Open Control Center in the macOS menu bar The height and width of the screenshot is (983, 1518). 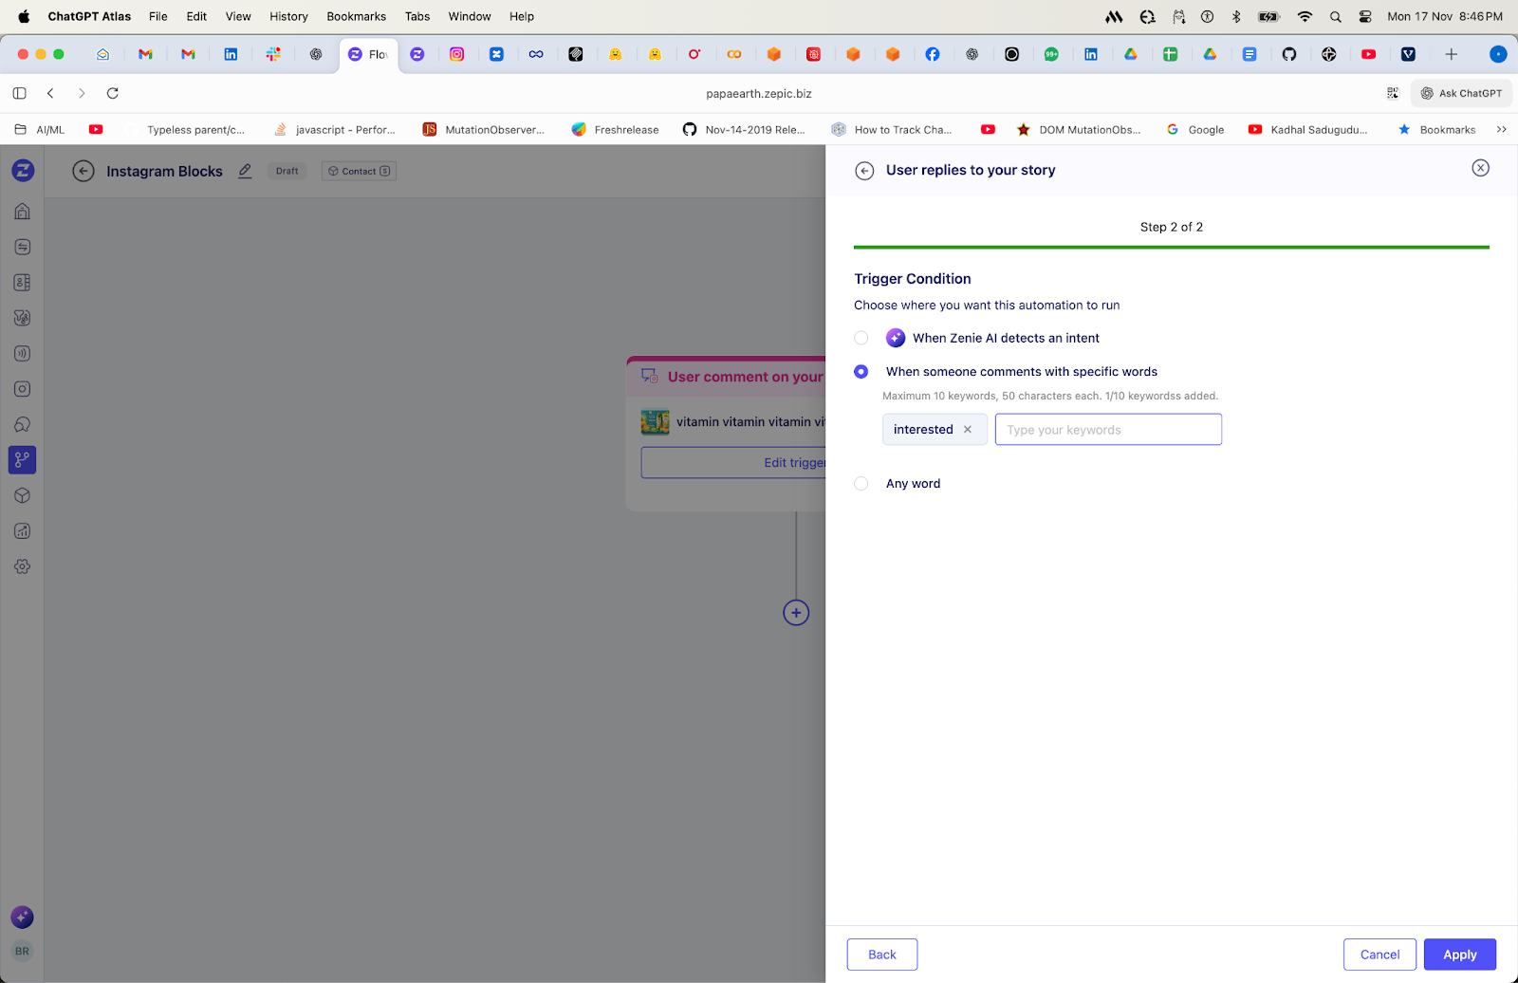tap(1365, 16)
